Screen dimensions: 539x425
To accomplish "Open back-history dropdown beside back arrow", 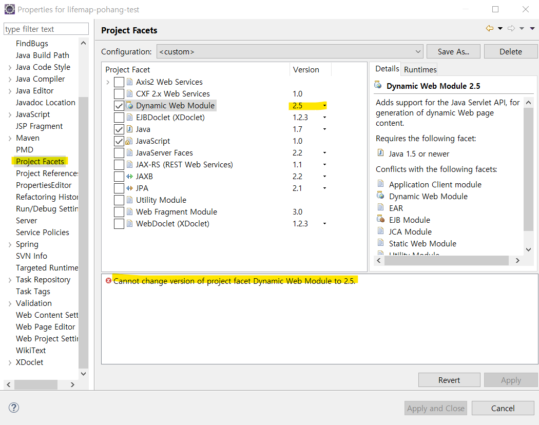I will coord(500,29).
